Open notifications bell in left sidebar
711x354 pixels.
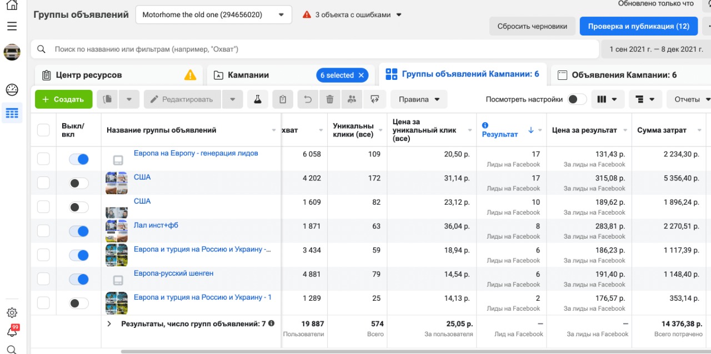coord(12,331)
